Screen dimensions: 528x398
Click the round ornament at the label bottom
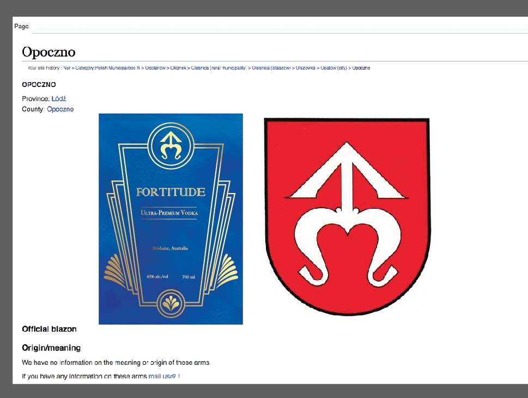click(171, 303)
